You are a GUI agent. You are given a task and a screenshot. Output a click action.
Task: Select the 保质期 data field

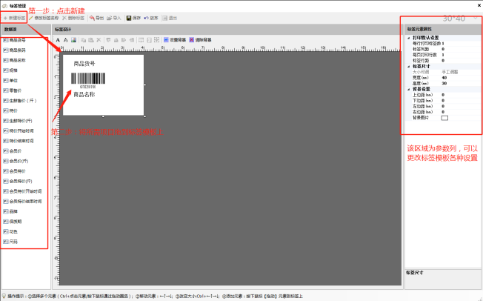point(13,222)
